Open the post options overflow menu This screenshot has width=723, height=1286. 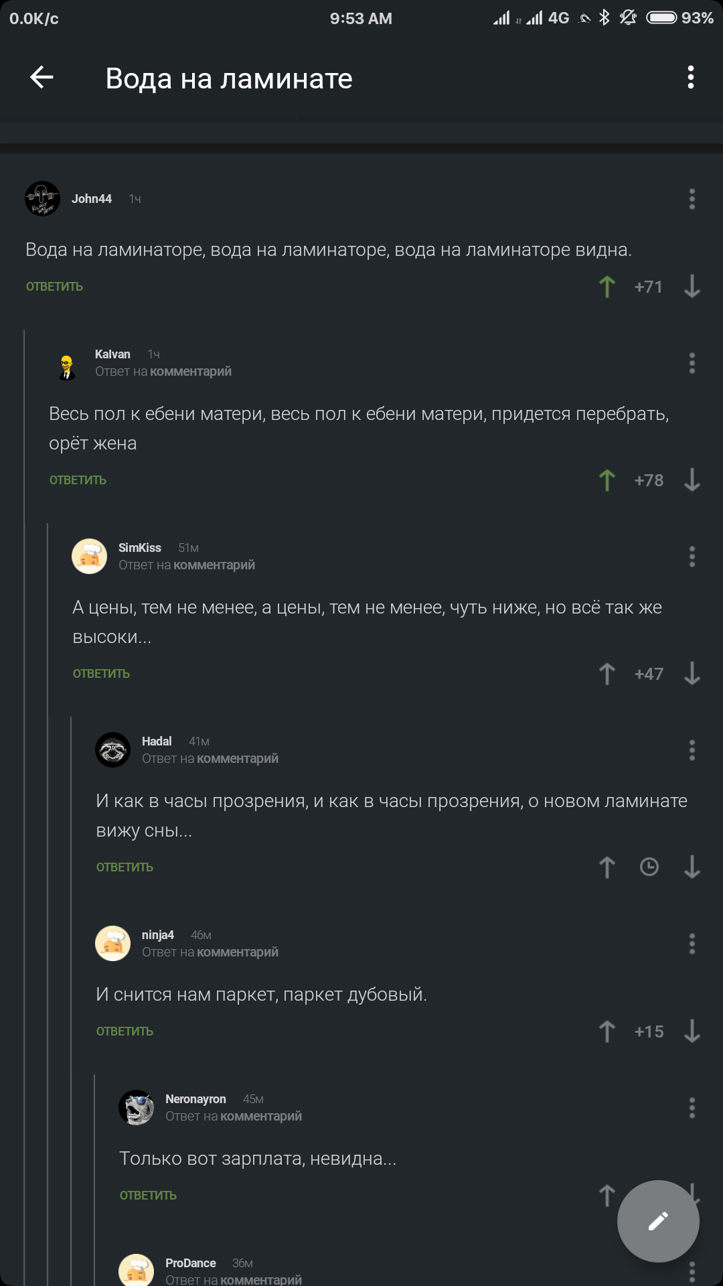click(x=690, y=78)
